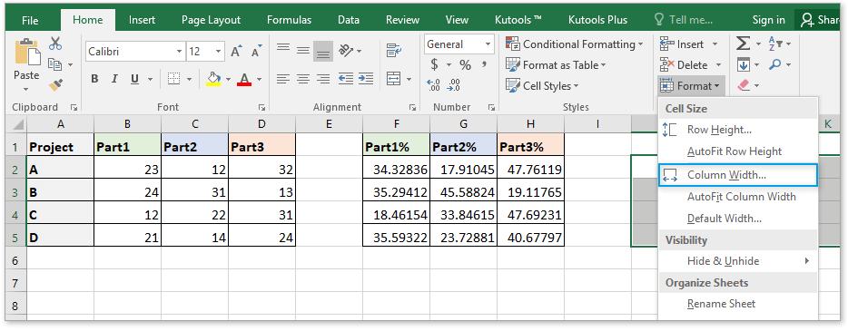Switch to the Page Layout tab

(211, 20)
